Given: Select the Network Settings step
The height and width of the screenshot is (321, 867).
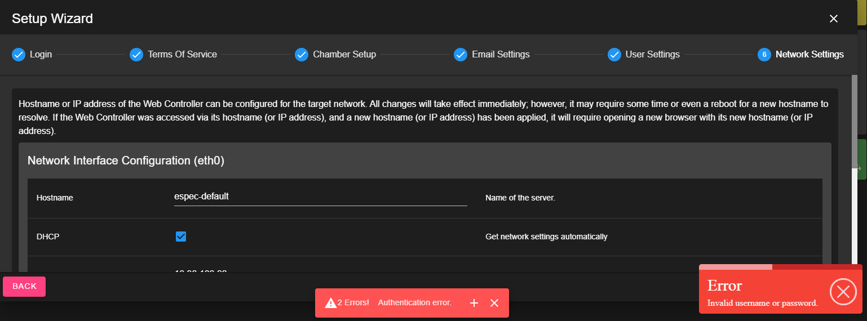Looking at the screenshot, I should click(801, 55).
